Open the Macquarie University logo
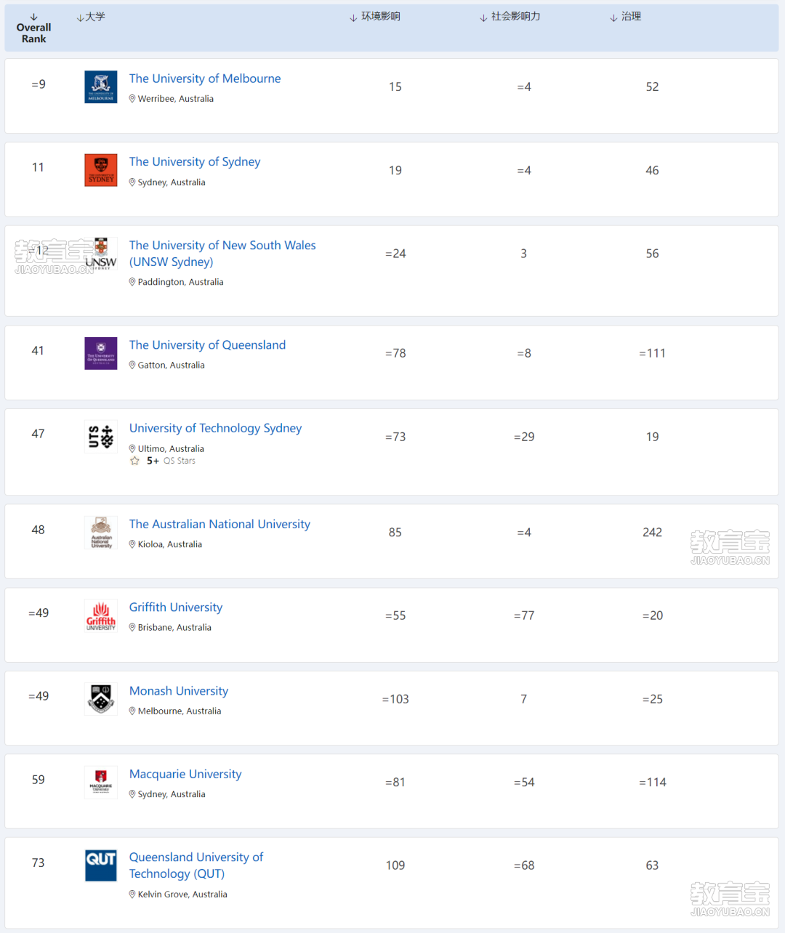Screen dimensions: 785x933 101,783
